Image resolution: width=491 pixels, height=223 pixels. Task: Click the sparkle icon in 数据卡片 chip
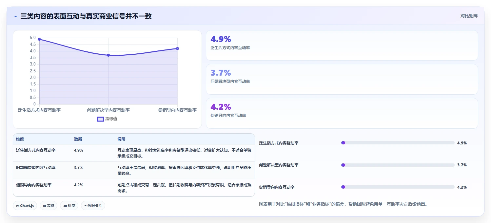click(x=85, y=206)
